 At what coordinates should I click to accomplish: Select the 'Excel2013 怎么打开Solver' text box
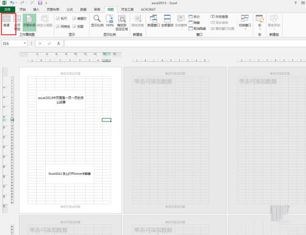(x=70, y=174)
